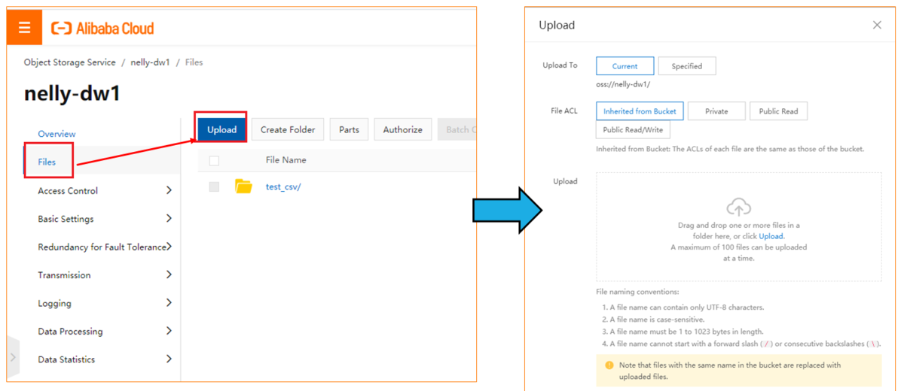Viewport: 904px width, 391px height.
Task: Open Files in the sidebar
Action: 47,162
